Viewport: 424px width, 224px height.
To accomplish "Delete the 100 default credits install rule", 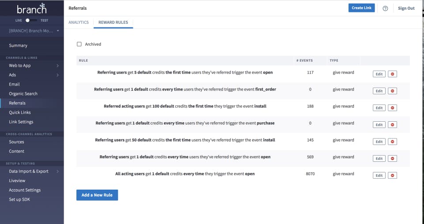I will (392, 108).
